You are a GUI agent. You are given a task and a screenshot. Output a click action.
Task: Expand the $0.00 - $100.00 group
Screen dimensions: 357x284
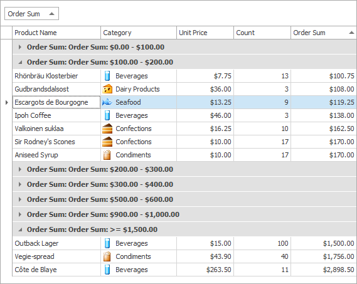point(20,47)
